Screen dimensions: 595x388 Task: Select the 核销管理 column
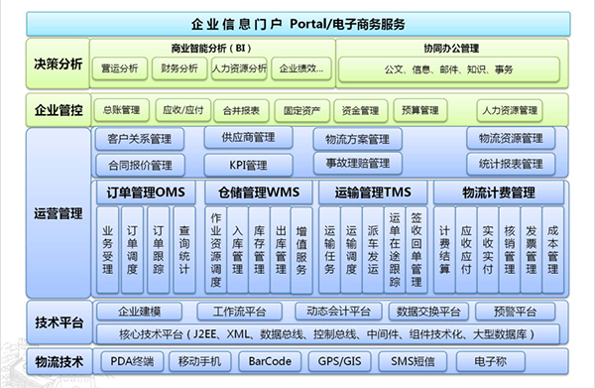[510, 250]
